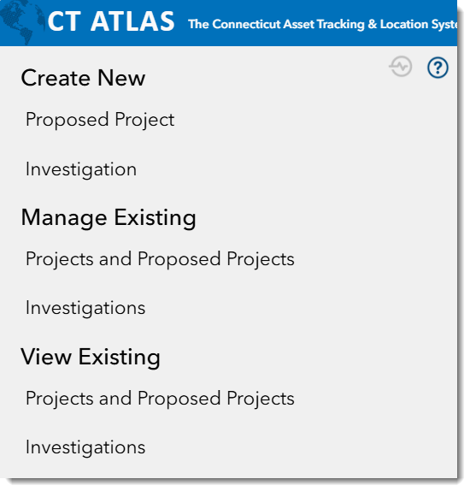Pick the bottom-most Investigations entry
470x491 pixels.
click(85, 447)
